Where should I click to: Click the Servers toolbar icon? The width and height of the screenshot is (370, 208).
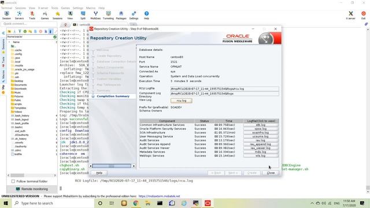[x=19, y=16]
